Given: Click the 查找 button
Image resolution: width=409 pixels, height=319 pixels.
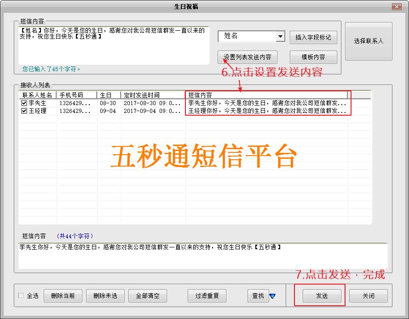Looking at the screenshot, I should tap(258, 296).
